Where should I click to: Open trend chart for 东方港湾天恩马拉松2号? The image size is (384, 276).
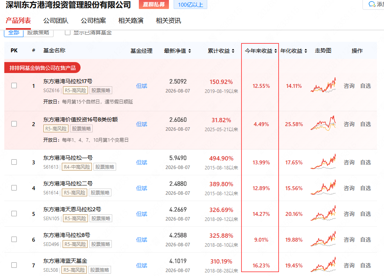pyautogui.click(x=323, y=213)
